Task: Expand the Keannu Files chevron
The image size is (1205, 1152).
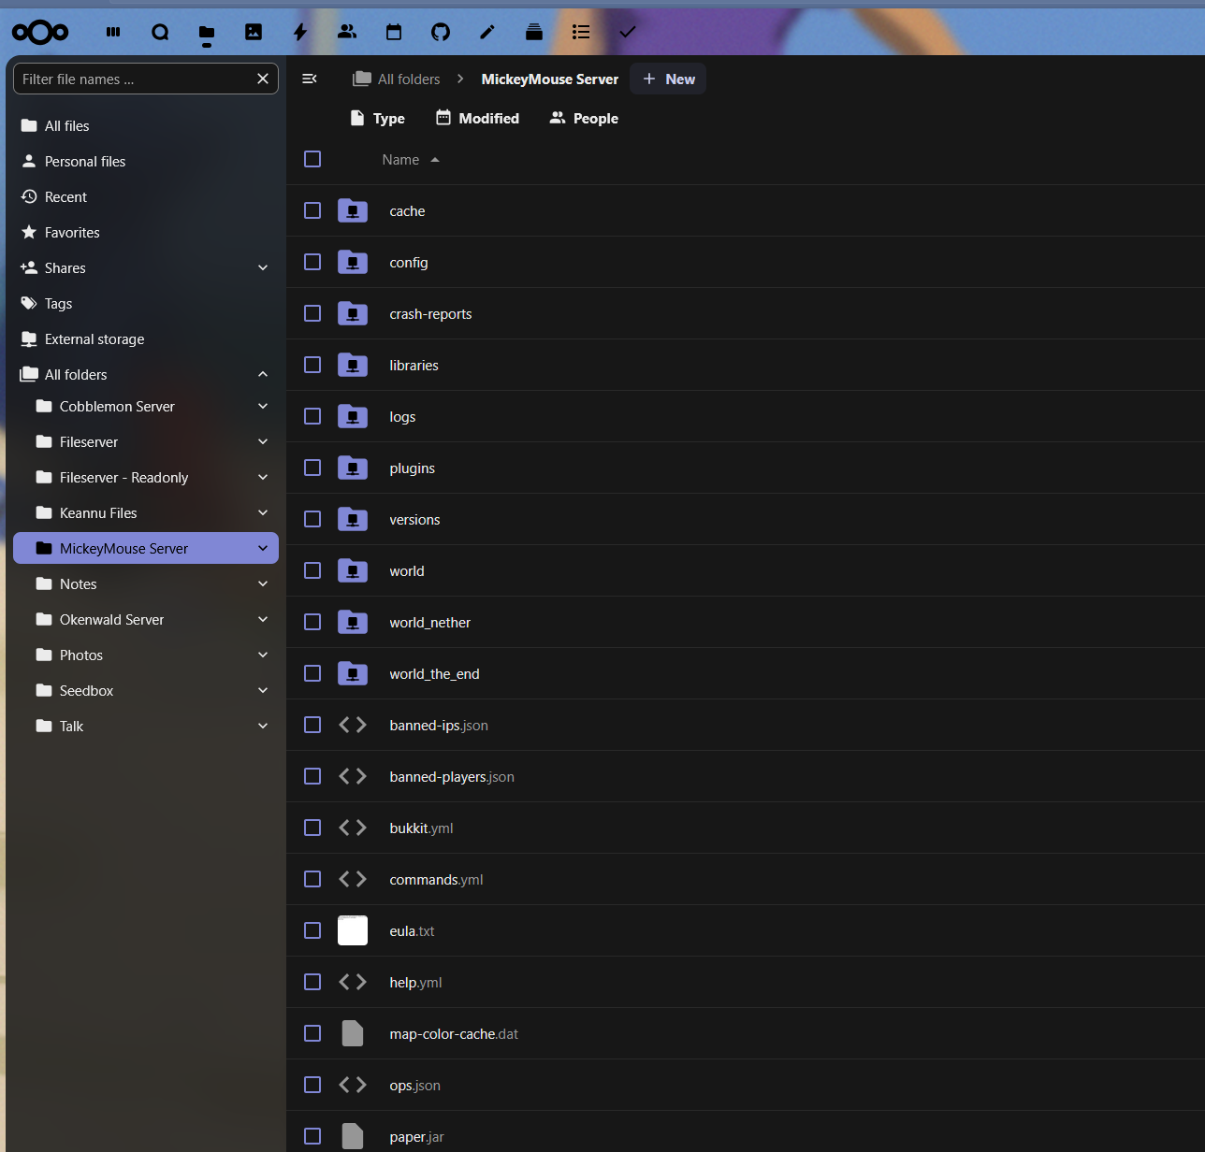Action: tap(263, 512)
